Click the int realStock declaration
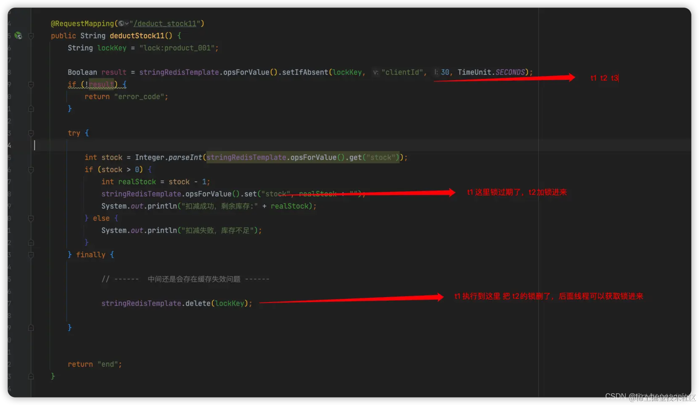 coord(129,182)
